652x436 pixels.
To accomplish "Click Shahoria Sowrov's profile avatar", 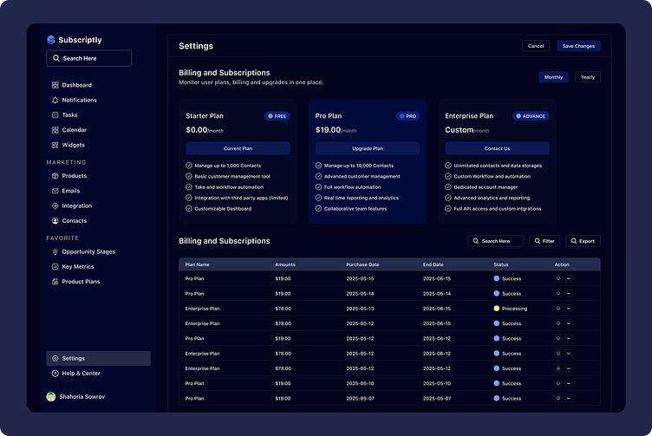I will (x=51, y=397).
